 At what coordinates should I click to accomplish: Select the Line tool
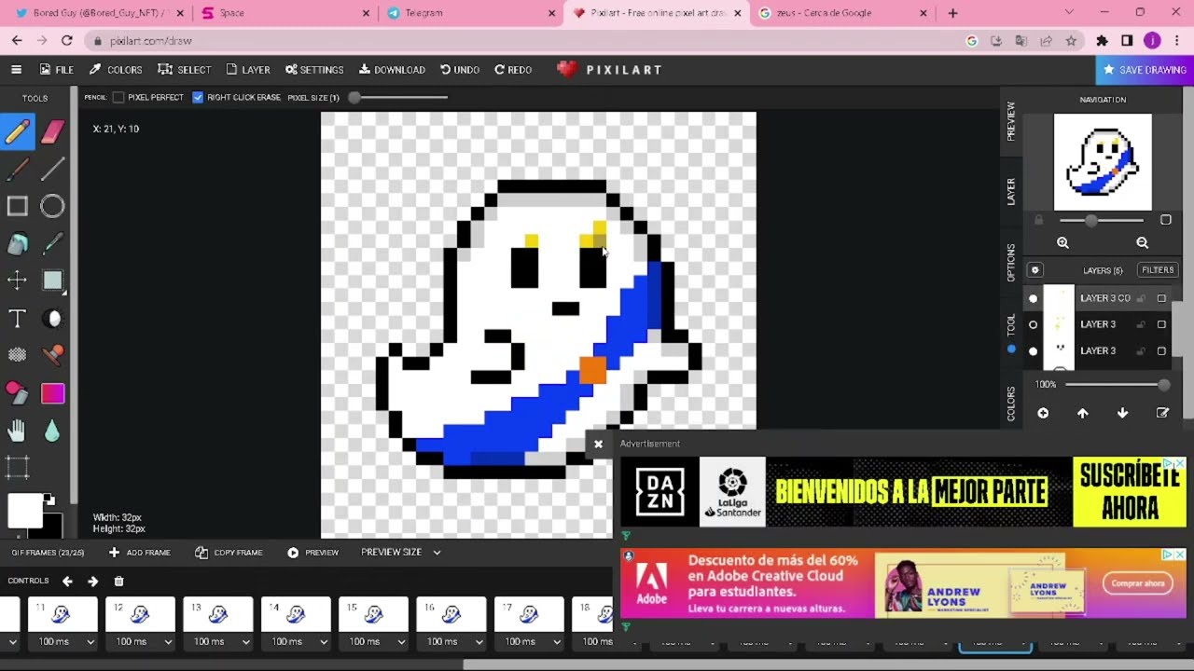[52, 169]
